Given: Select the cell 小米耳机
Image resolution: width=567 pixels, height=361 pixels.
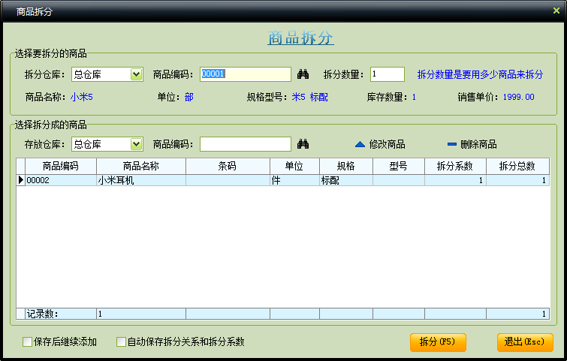Looking at the screenshot, I should (x=141, y=180).
